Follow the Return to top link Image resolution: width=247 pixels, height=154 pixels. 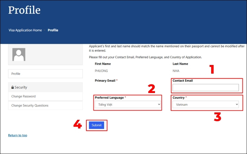pos(18,135)
